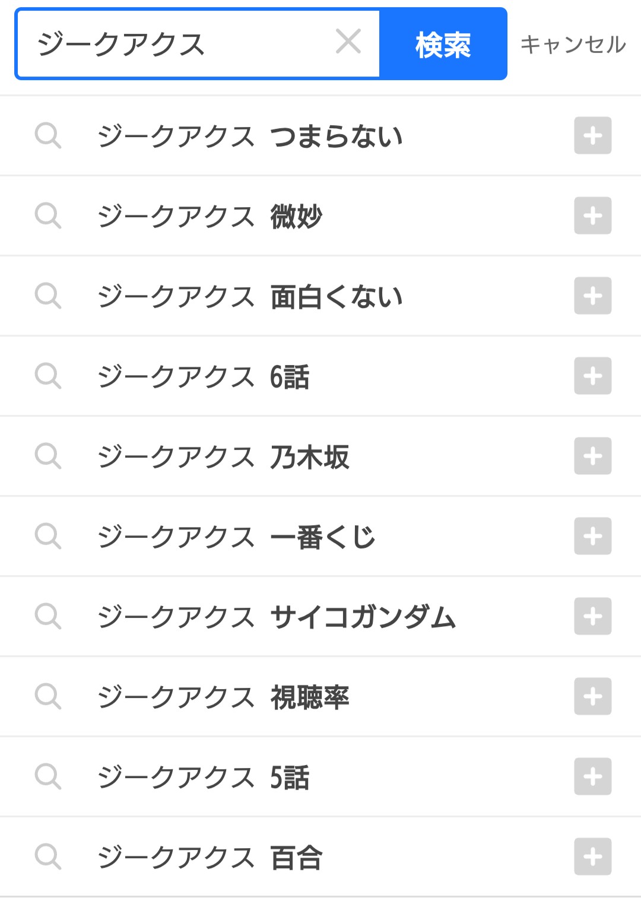Add 百合 suggestion with its plus icon
The width and height of the screenshot is (641, 898).
click(x=592, y=856)
